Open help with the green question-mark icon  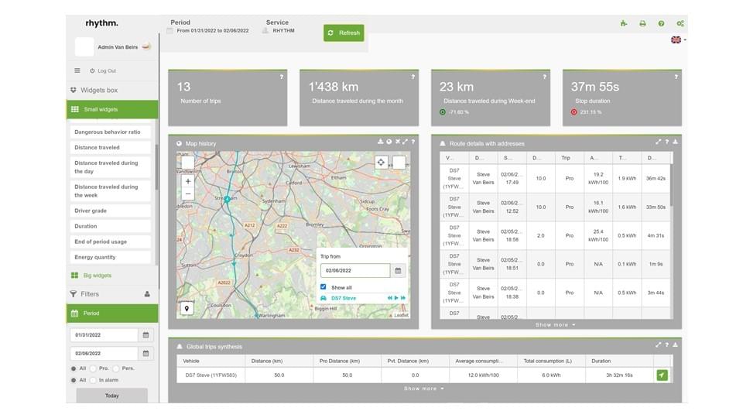pyautogui.click(x=661, y=23)
